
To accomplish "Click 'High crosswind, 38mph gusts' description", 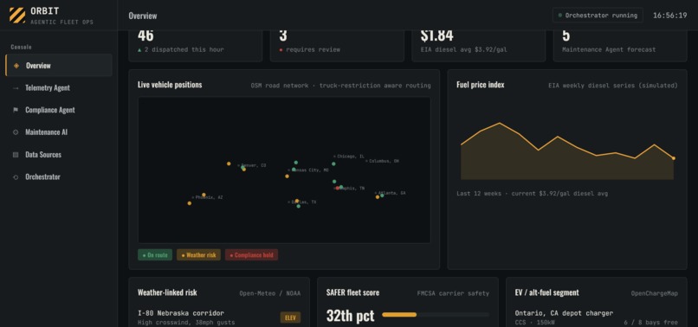I will pos(186,323).
